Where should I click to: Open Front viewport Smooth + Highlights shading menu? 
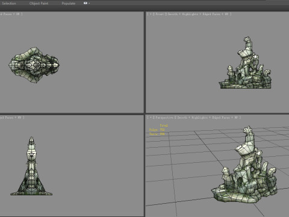tap(183, 14)
